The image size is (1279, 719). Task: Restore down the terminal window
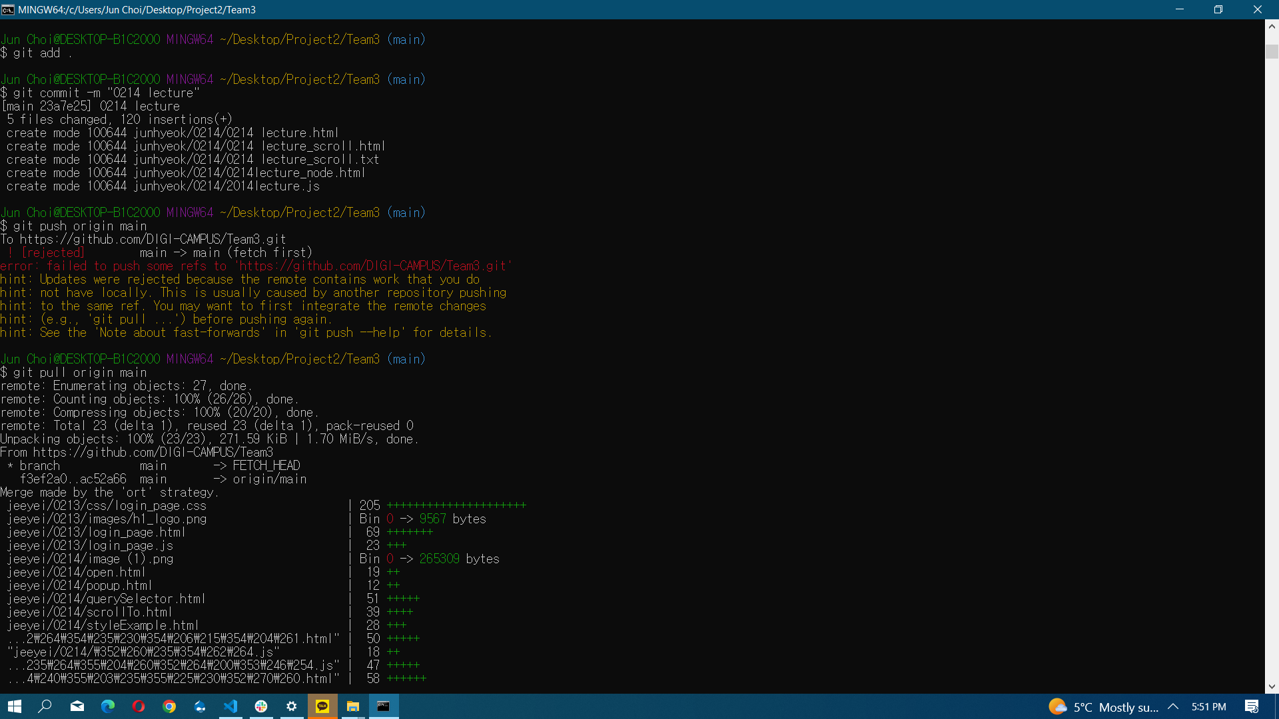point(1218,9)
